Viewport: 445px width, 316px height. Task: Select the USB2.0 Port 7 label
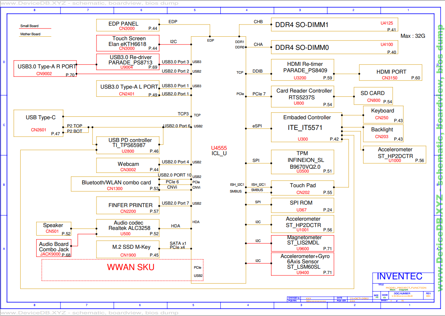[x=176, y=203]
